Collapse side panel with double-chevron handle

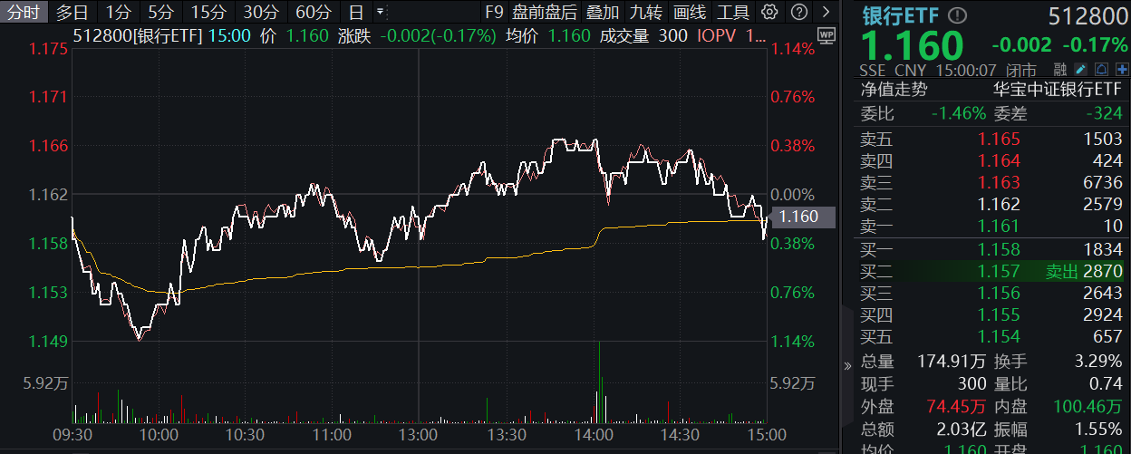(848, 366)
